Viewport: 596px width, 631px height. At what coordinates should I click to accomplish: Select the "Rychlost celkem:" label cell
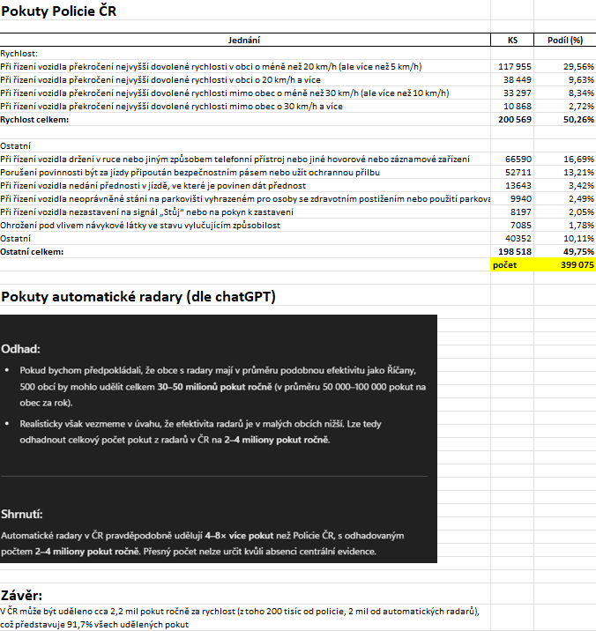tap(34, 120)
